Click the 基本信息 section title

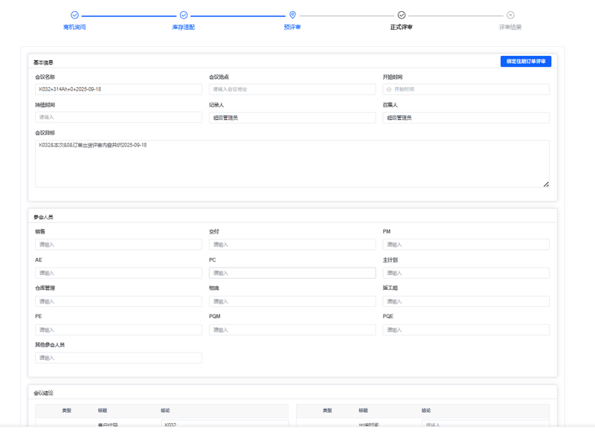point(43,62)
